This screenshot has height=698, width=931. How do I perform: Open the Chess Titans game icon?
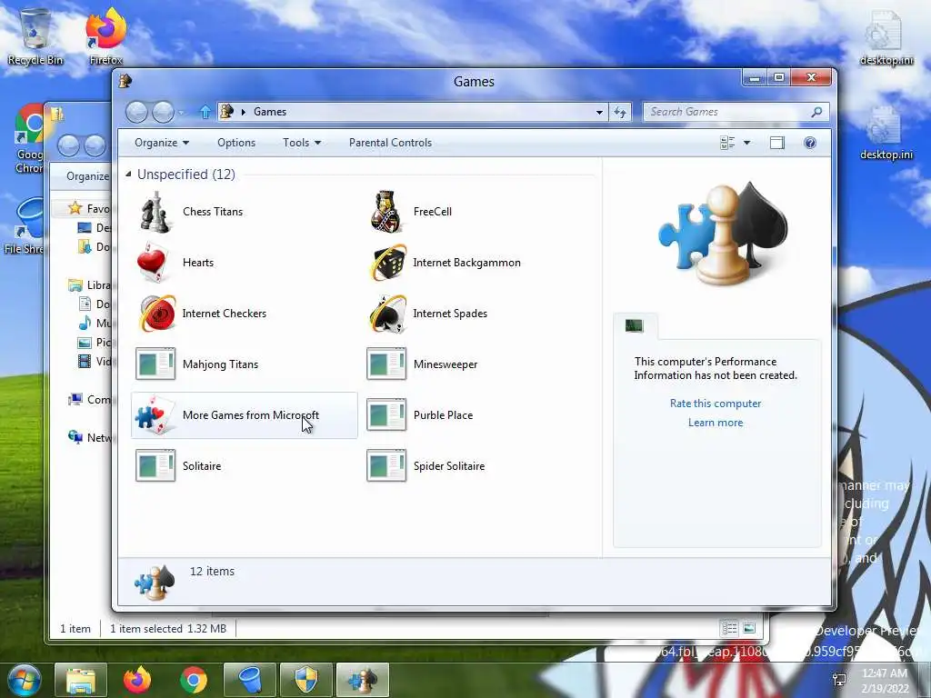(155, 212)
